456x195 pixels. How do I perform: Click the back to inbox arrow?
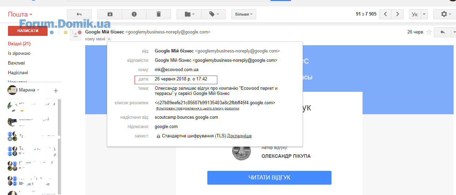(79, 14)
